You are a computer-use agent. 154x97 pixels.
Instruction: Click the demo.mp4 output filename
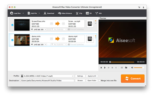pyautogui.click(x=73, y=36)
